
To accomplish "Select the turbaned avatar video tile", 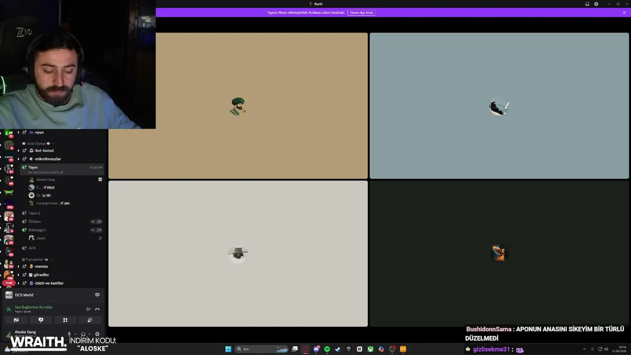I will click(238, 106).
